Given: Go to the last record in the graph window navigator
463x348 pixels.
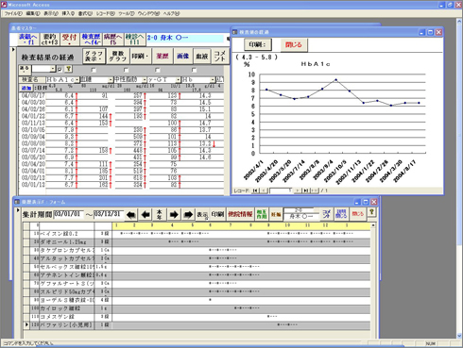Looking at the screenshot, I should pyautogui.click(x=305, y=191).
